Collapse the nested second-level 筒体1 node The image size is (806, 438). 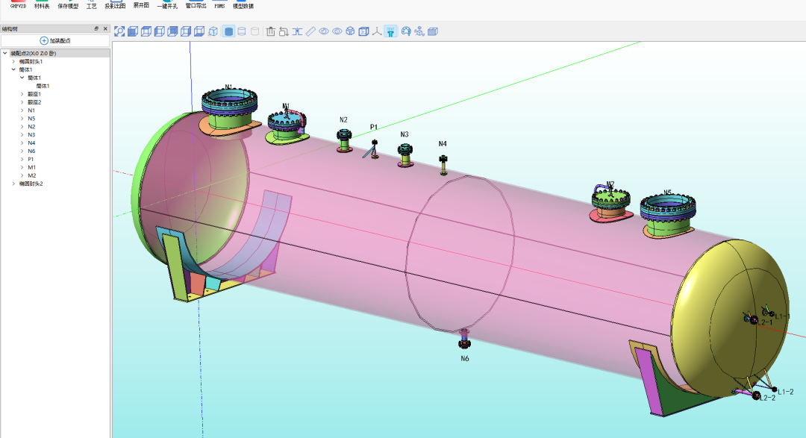point(22,78)
